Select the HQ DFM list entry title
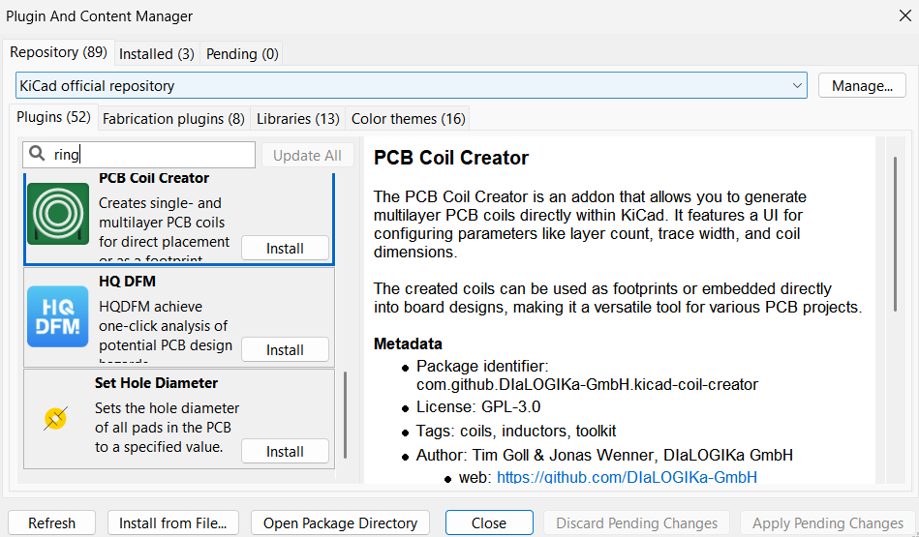 tap(127, 282)
